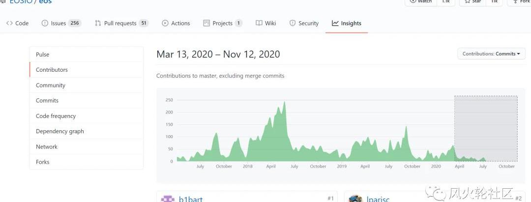Click the Wiki book icon

point(259,23)
